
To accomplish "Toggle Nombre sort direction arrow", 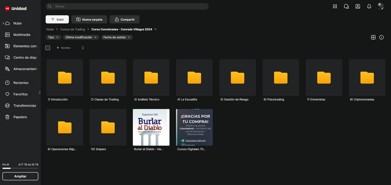I will click(58, 48).
